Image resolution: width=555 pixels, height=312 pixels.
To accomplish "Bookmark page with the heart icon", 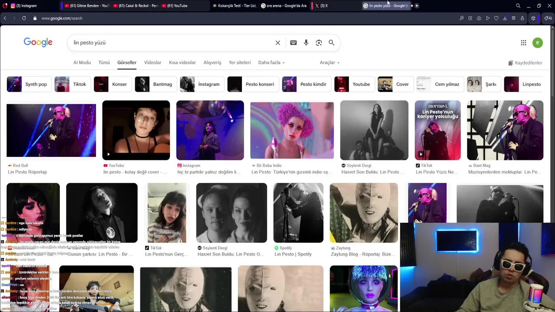I will pos(496,18).
